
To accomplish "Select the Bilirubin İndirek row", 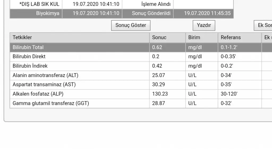I will (141, 66).
